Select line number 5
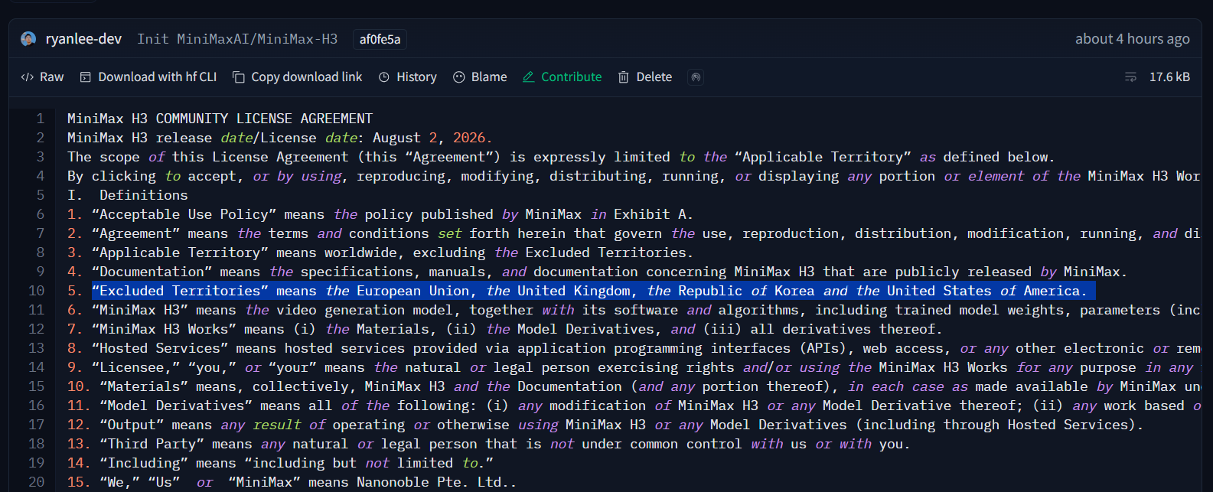 pos(40,195)
